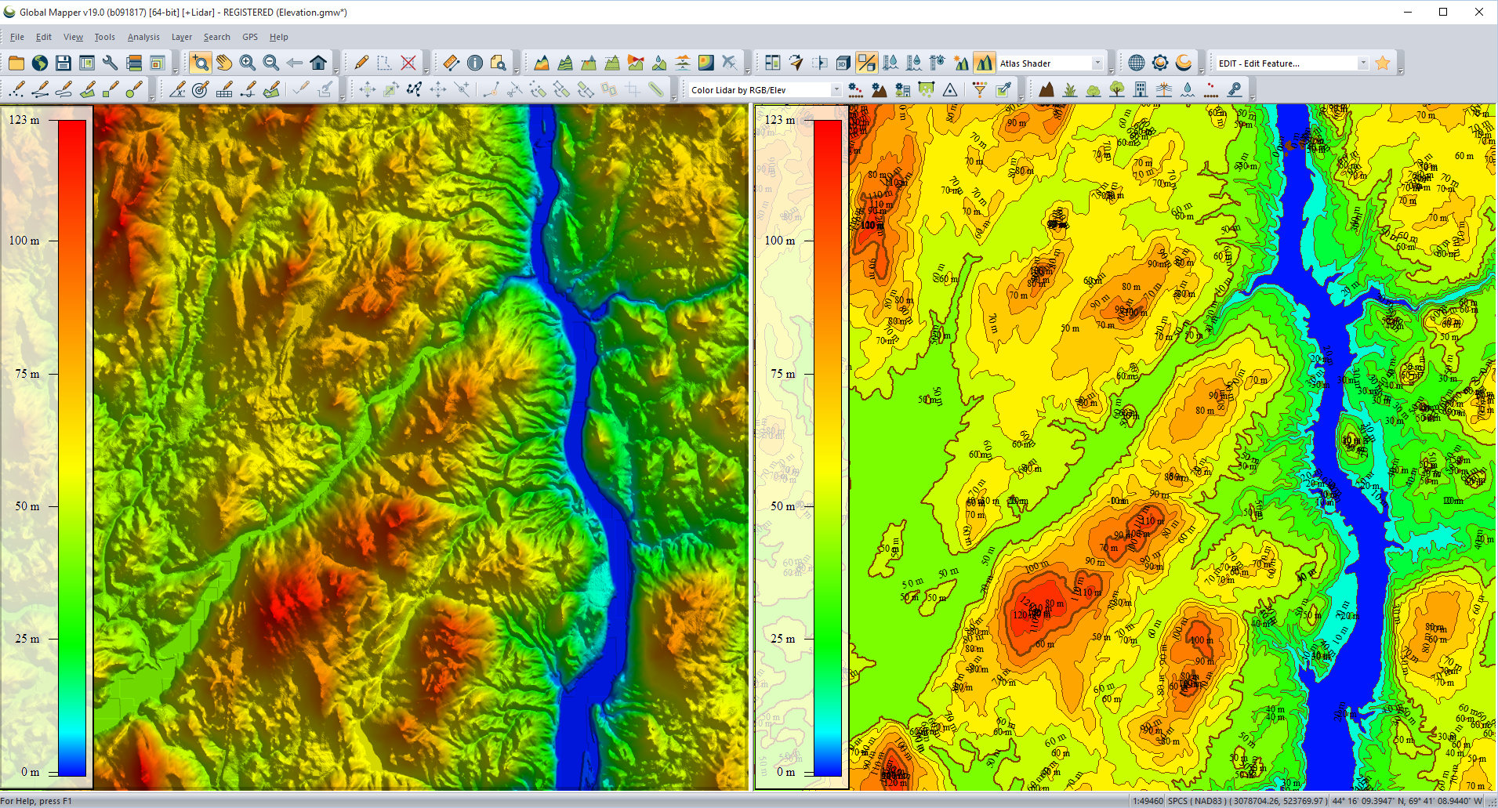Open the Edit menu
1498x808 pixels.
[44, 37]
